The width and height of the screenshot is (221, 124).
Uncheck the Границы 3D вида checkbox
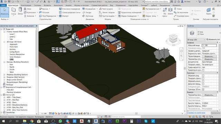click(203, 90)
